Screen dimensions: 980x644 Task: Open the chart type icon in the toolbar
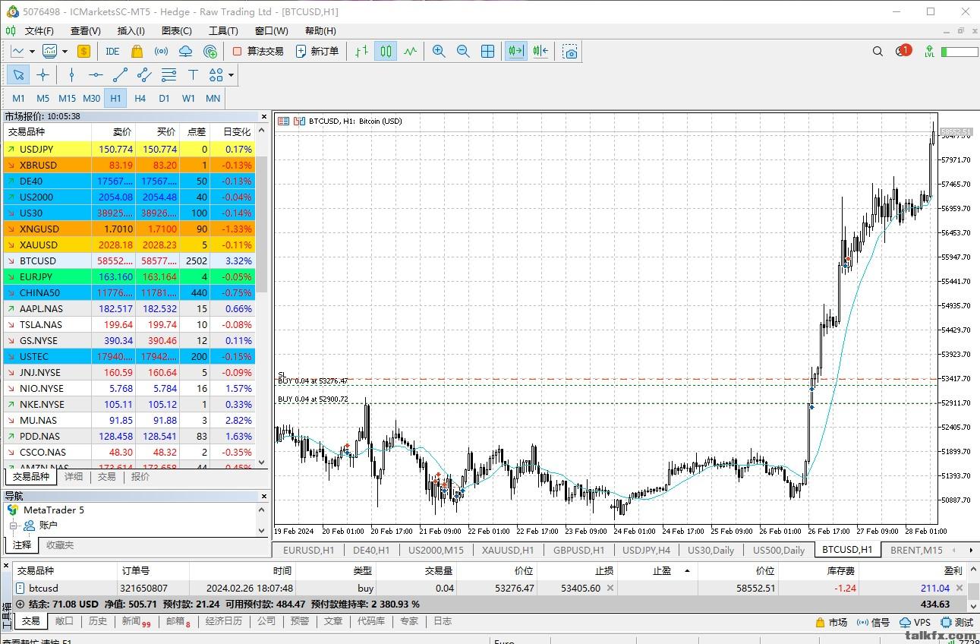(x=17, y=51)
